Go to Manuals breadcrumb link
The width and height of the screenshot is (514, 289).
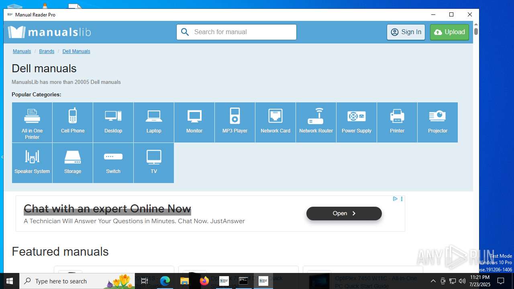point(22,51)
